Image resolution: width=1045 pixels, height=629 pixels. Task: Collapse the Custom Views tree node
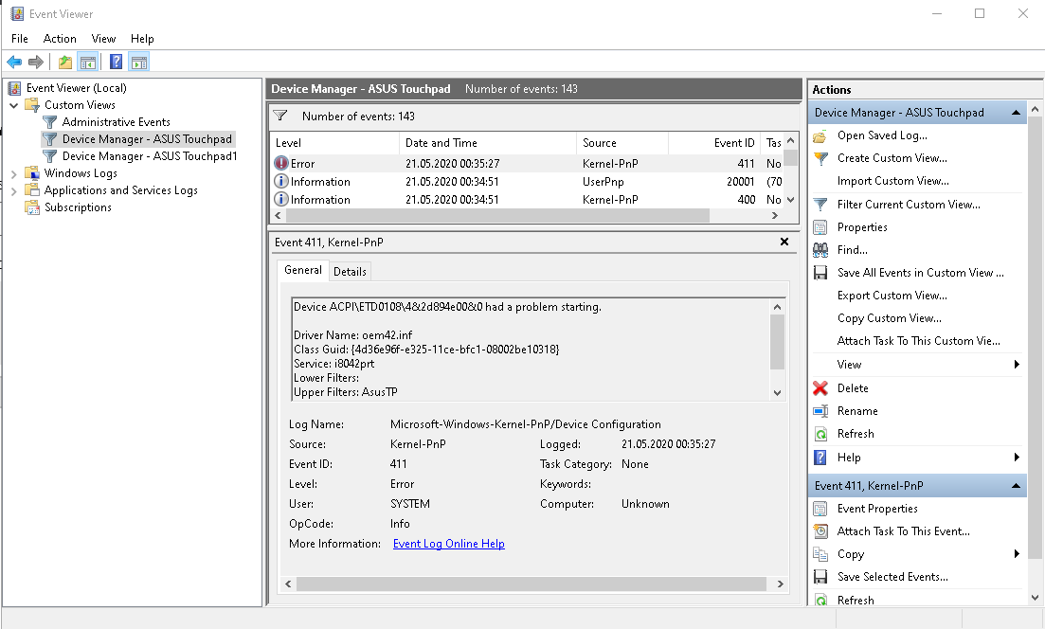[x=14, y=105]
